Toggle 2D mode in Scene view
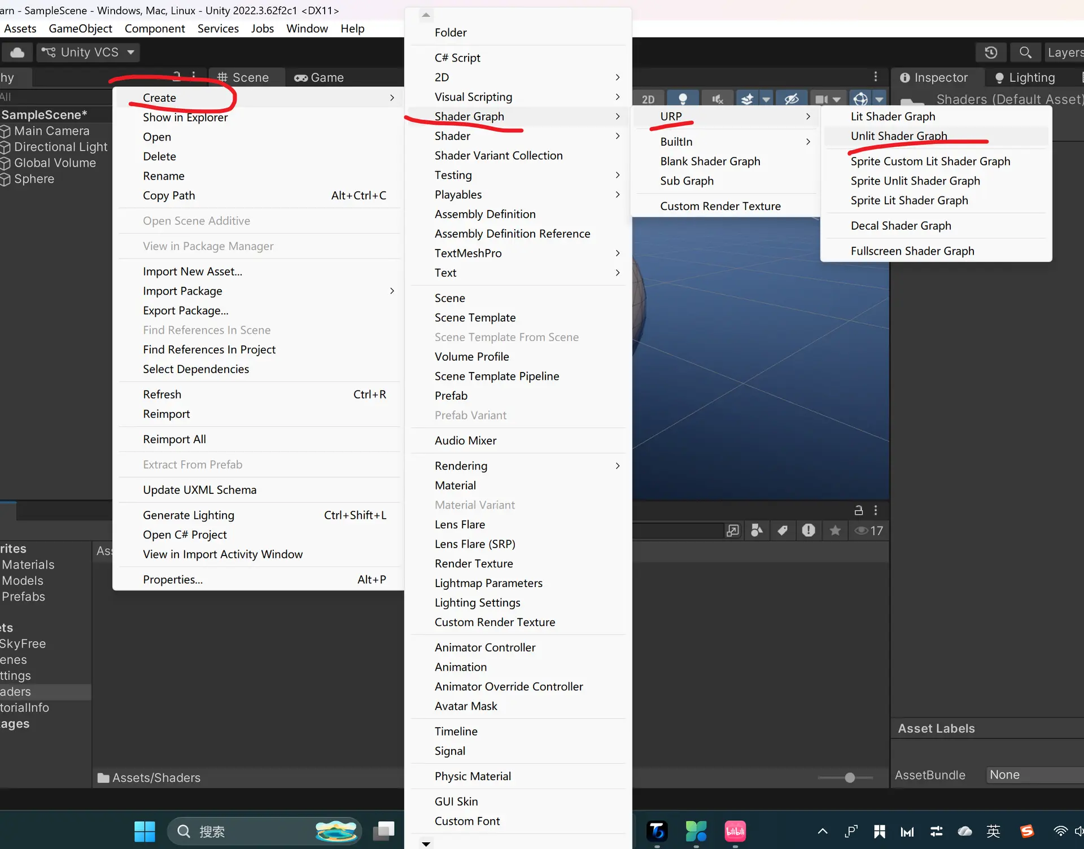The image size is (1084, 849). pos(648,99)
